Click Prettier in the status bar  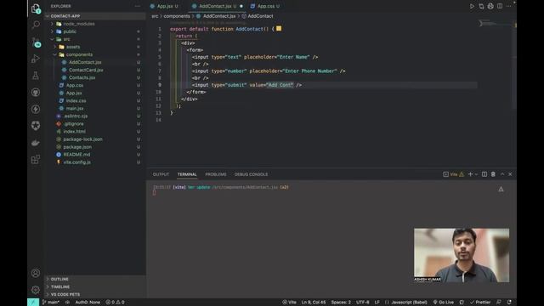pos(480,303)
